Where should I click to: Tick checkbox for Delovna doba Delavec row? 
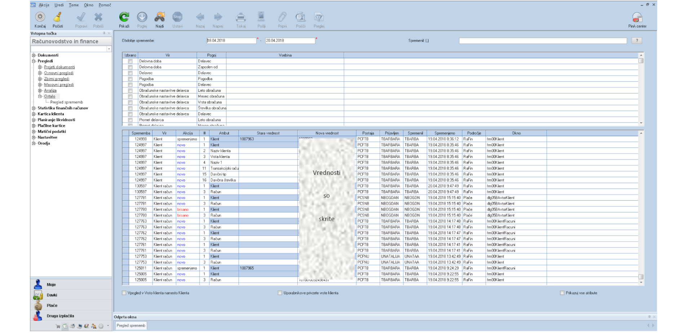130,61
